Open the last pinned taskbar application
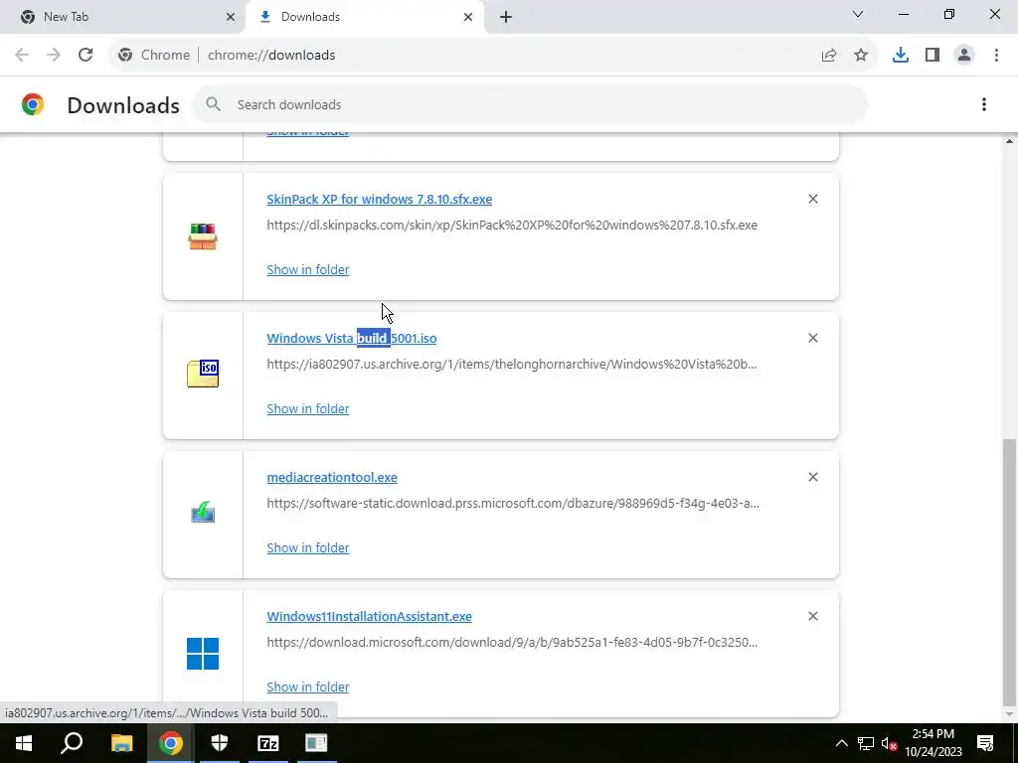The height and width of the screenshot is (763, 1018). click(316, 743)
